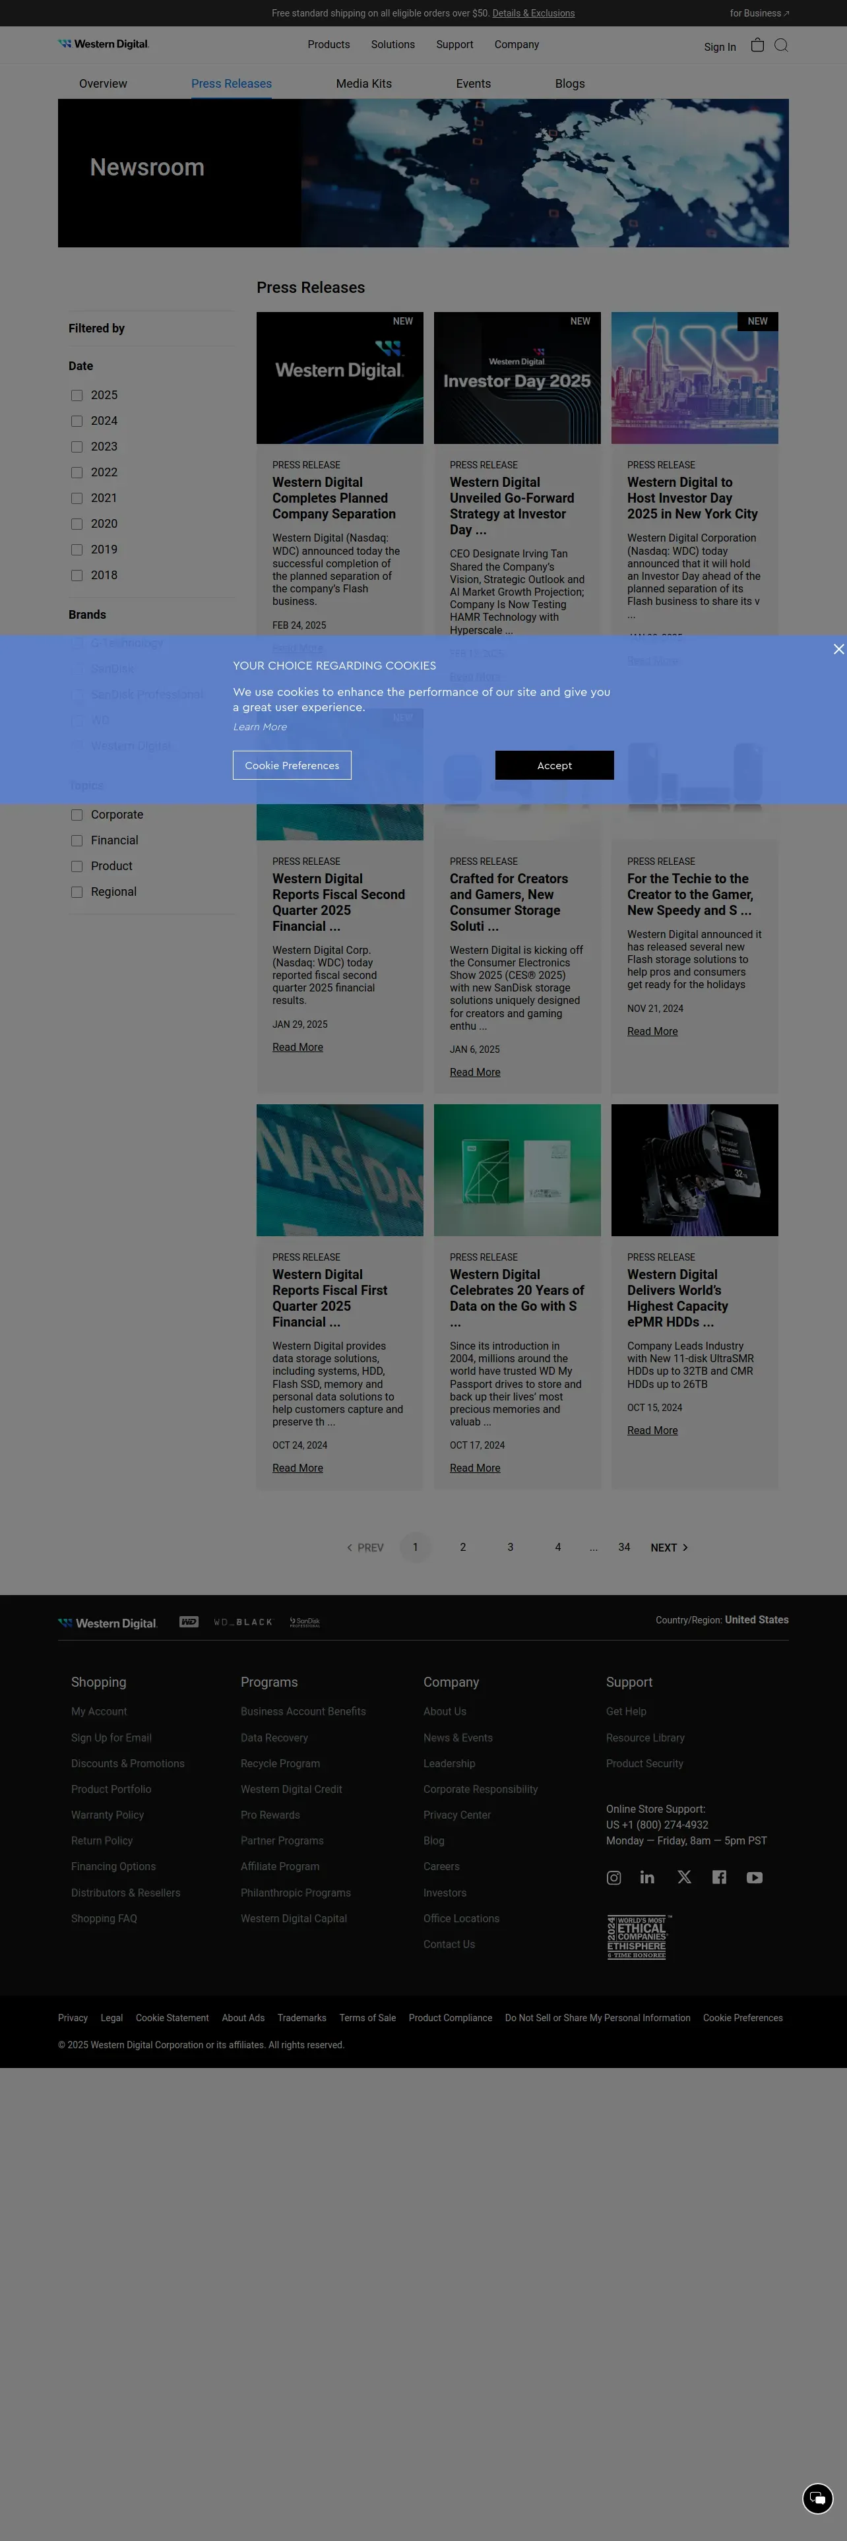Image resolution: width=847 pixels, height=2541 pixels.
Task: Click Learn More in cookie banner
Action: click(x=261, y=727)
